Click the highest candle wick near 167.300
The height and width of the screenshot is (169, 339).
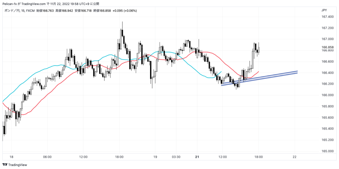click(122, 24)
